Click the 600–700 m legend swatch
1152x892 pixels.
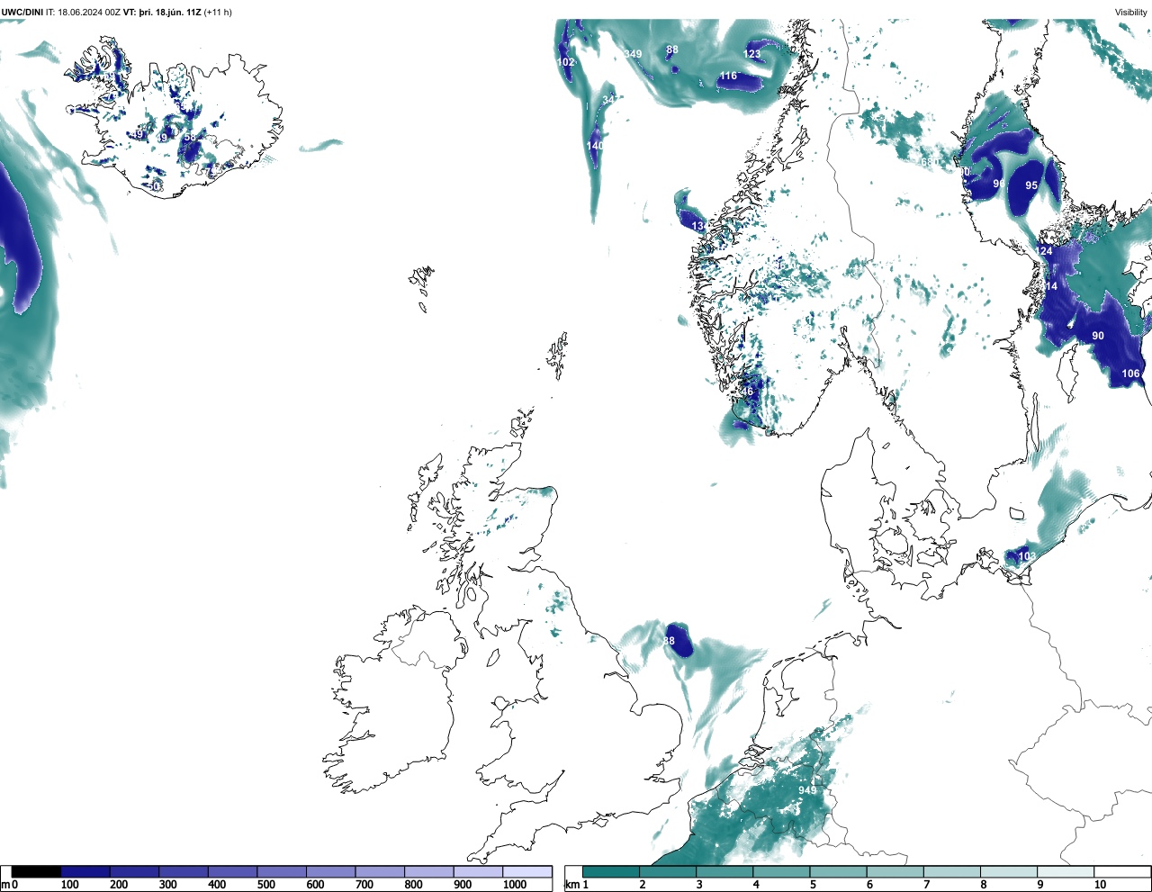[330, 871]
